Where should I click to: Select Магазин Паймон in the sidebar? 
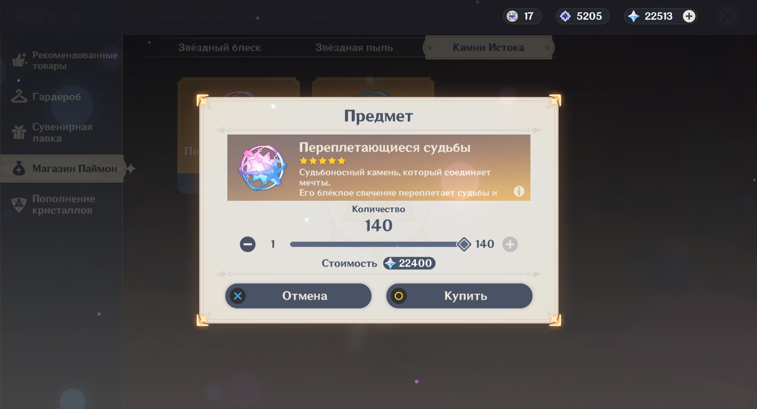tap(63, 169)
